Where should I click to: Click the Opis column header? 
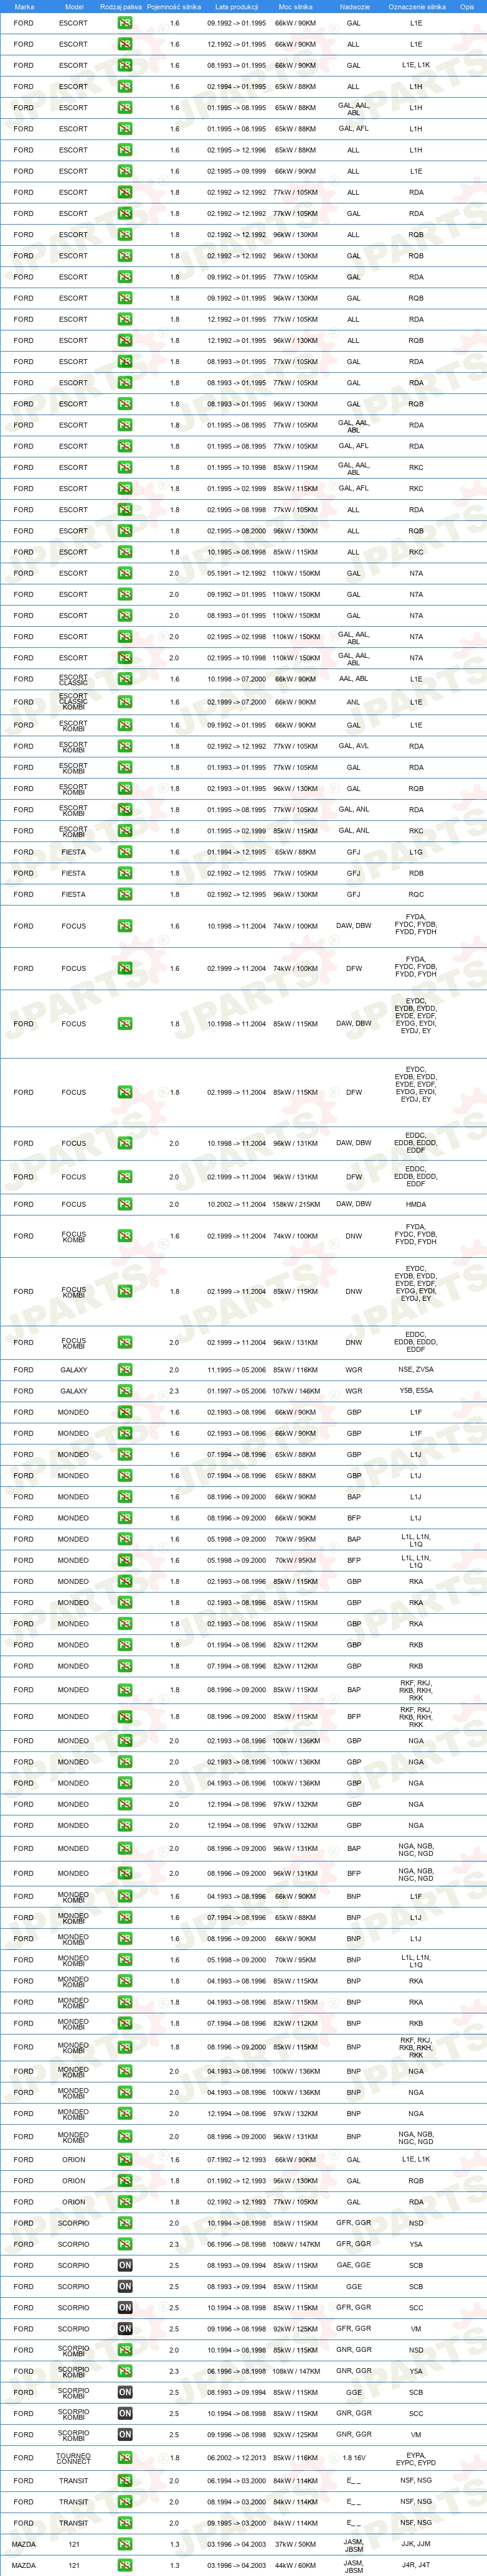point(467,6)
